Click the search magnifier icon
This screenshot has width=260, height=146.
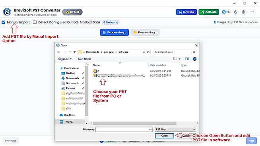coord(194,52)
